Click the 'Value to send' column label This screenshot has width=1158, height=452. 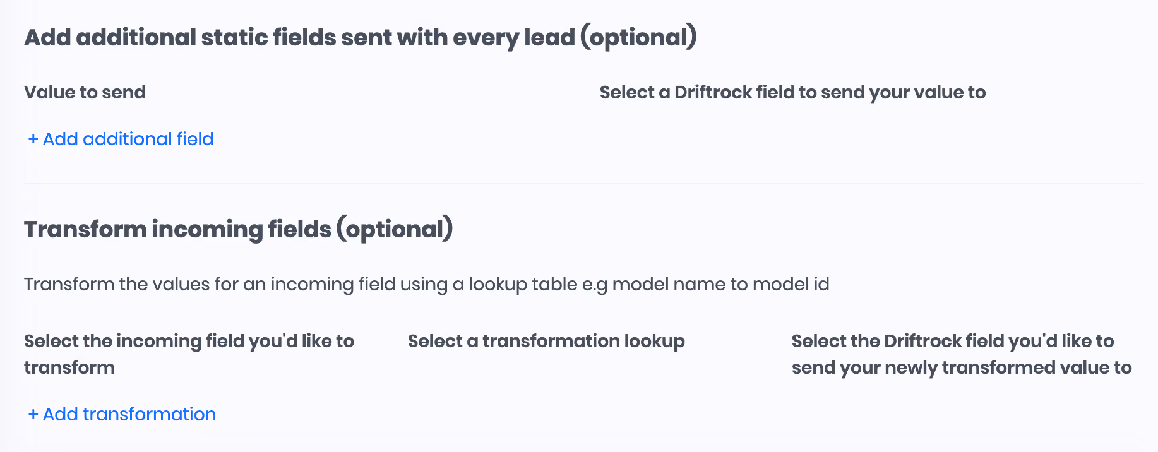(85, 92)
